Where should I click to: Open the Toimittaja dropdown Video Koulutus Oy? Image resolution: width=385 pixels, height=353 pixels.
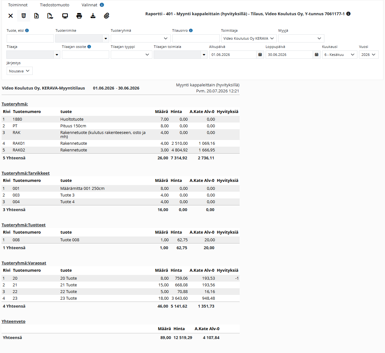pos(249,38)
